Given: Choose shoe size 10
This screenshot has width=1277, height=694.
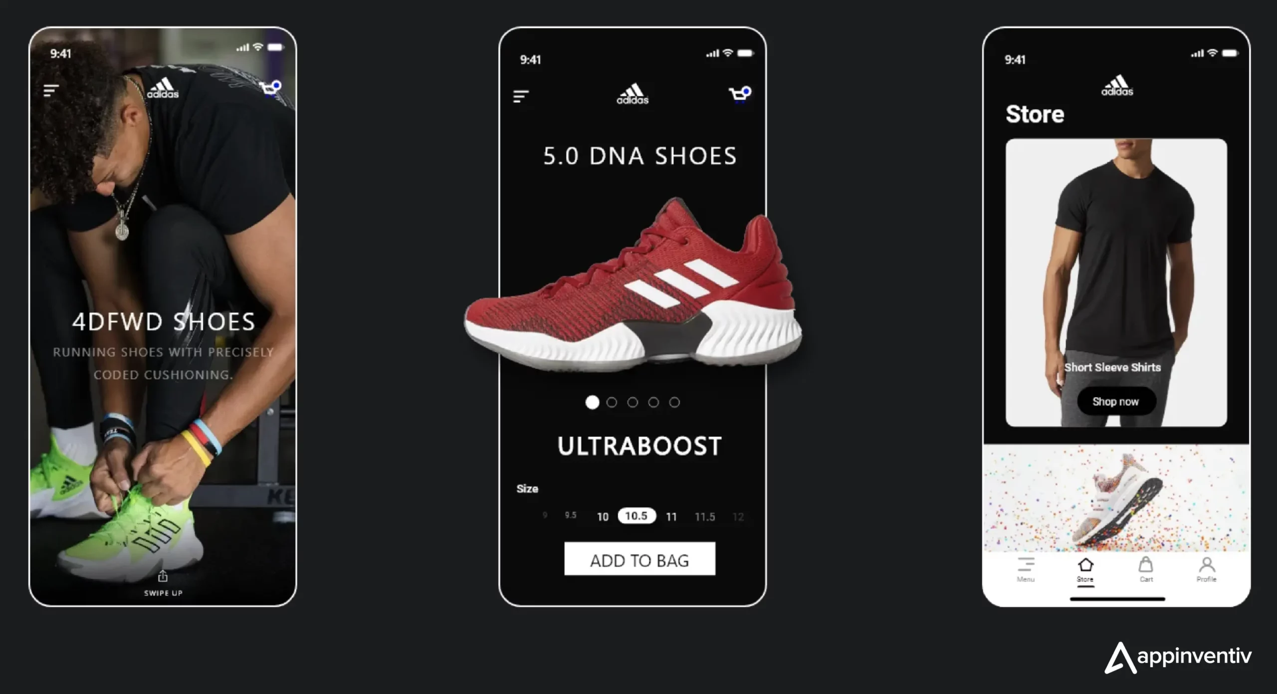Looking at the screenshot, I should 603,517.
